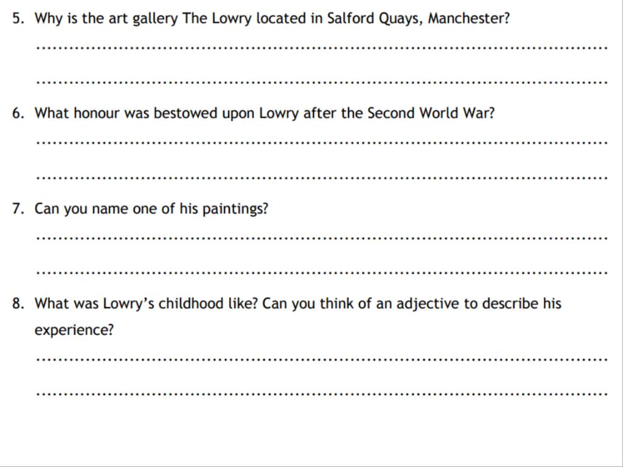Click question 5 about The Lowry gallery

(272, 19)
